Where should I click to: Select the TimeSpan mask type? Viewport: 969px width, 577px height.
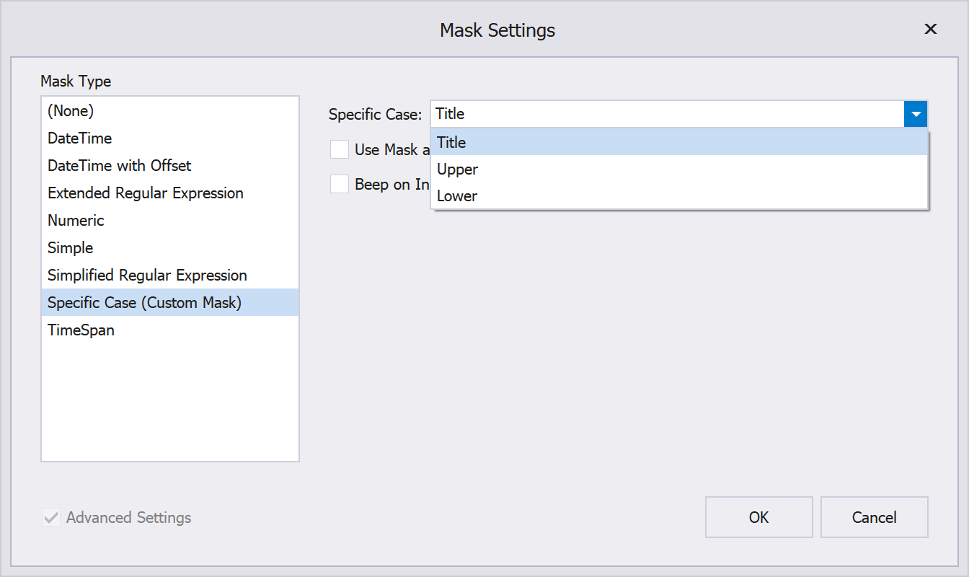point(81,330)
